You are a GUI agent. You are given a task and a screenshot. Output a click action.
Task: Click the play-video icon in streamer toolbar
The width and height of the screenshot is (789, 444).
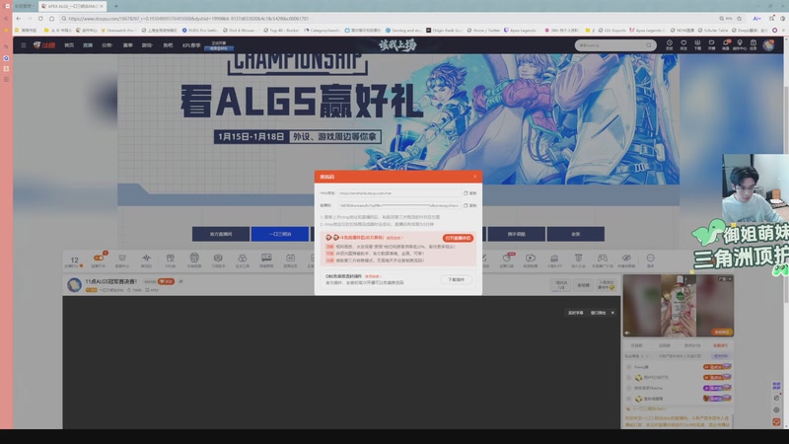click(x=531, y=259)
